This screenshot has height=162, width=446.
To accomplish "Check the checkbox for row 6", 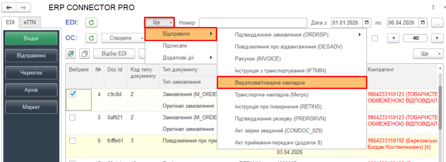I will coord(72,141).
